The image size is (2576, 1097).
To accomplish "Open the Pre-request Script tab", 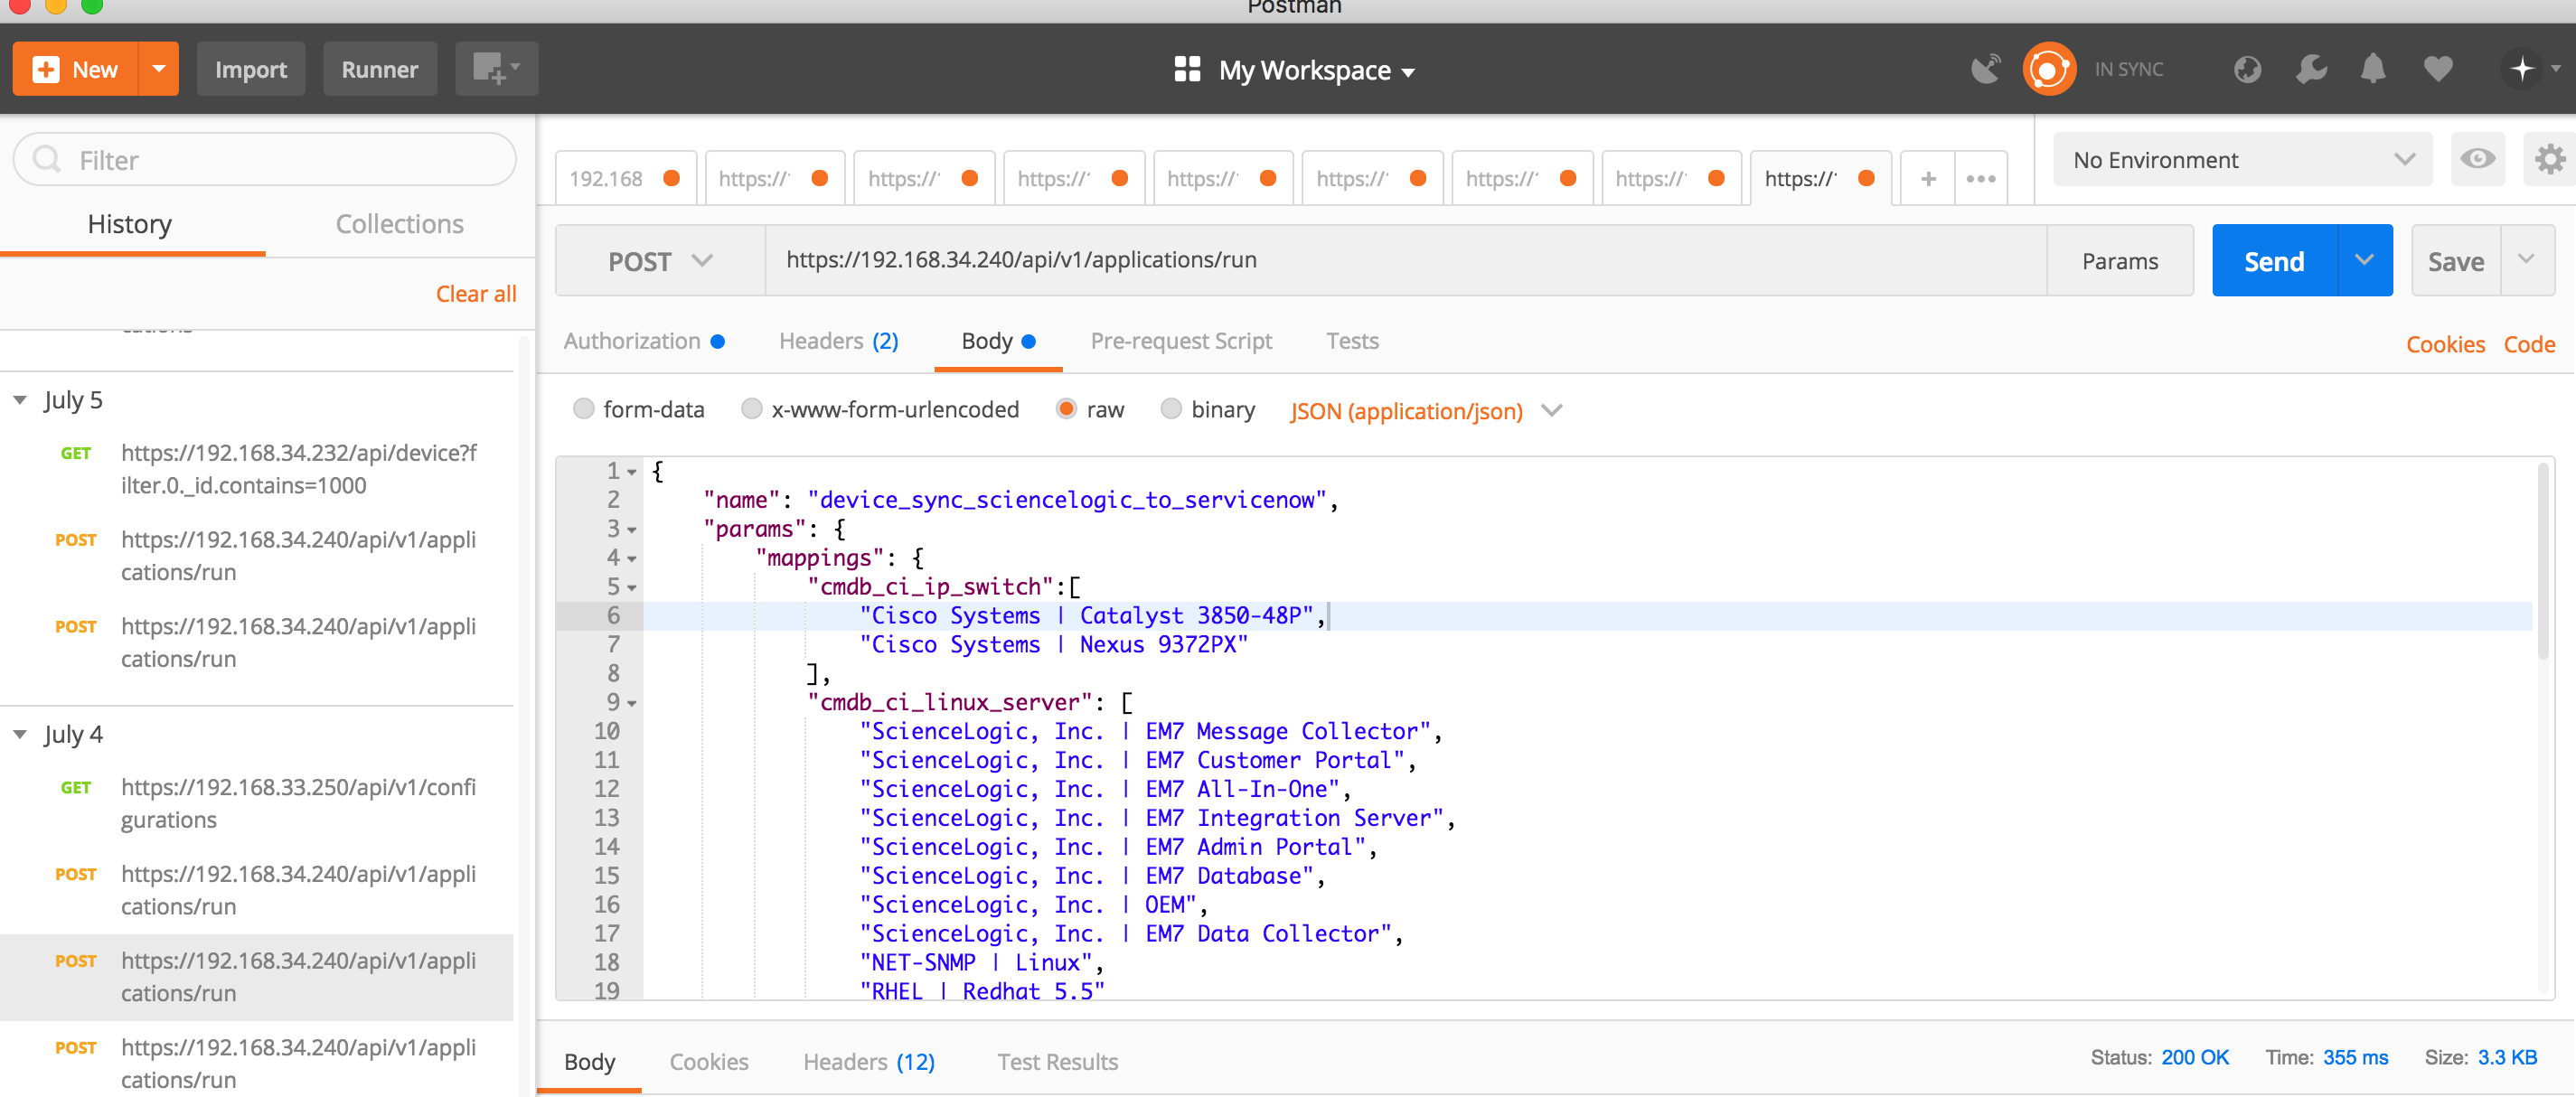I will click(x=1180, y=341).
